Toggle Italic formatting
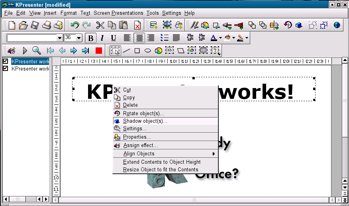 pos(102,38)
